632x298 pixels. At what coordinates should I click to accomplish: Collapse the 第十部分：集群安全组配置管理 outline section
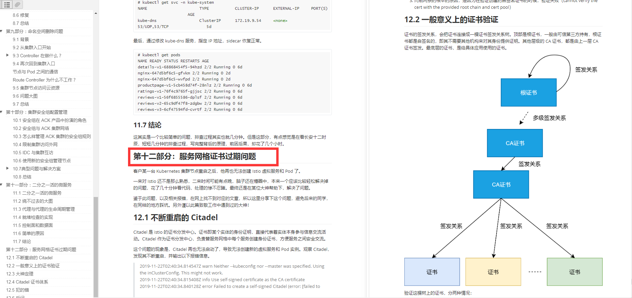tap(2, 112)
